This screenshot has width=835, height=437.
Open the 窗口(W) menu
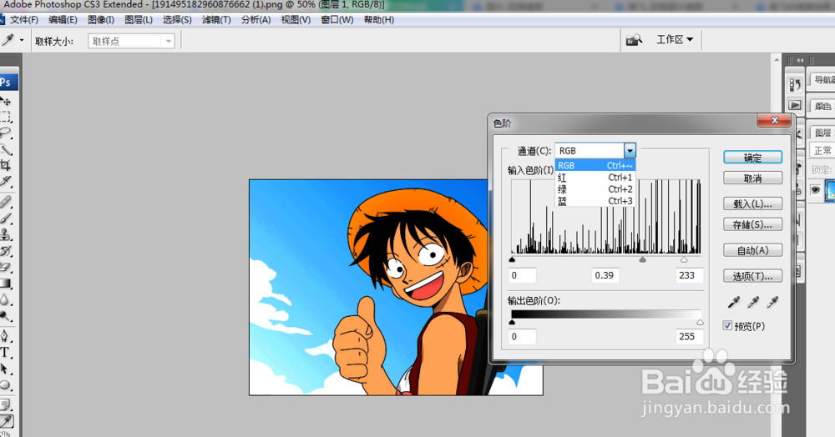pyautogui.click(x=337, y=20)
